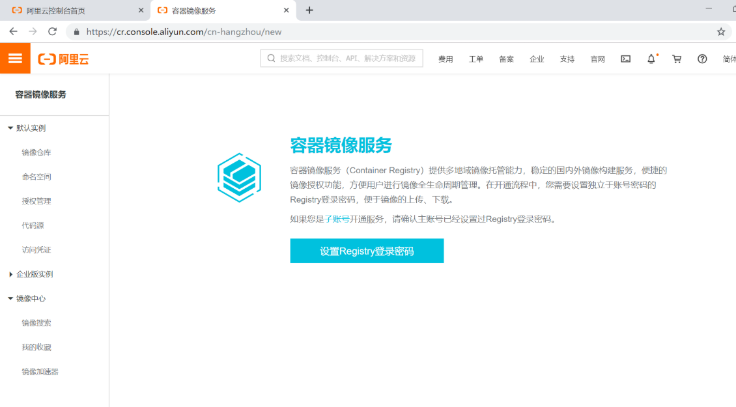
Task: Refresh the page with the reload icon
Action: click(52, 31)
